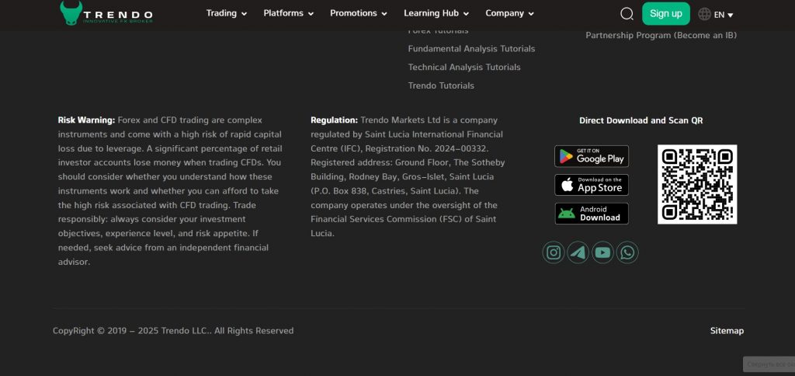Click the App Store download badge
This screenshot has width=795, height=376.
tap(592, 185)
